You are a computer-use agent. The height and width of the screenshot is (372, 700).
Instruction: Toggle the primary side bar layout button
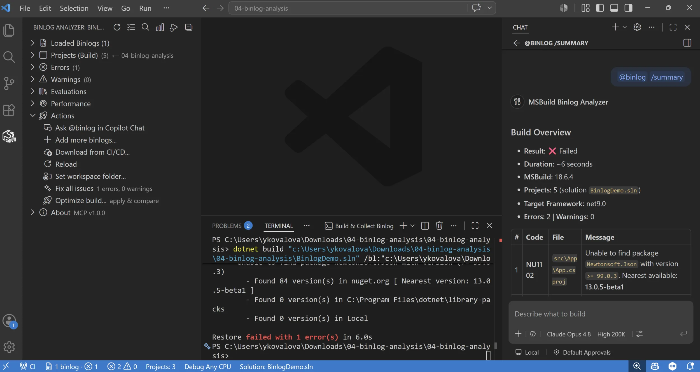coord(600,8)
